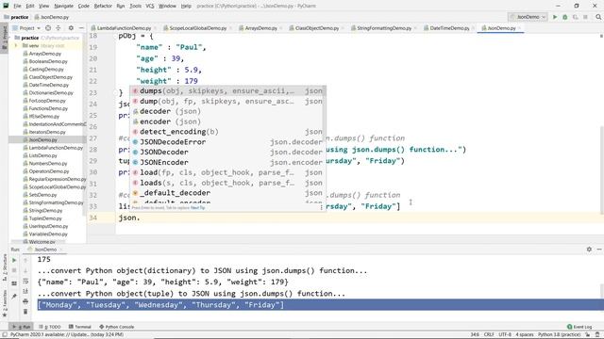Click the restore layout icon in Run panel
Viewport: 604px width, 339px height.
click(x=14, y=283)
